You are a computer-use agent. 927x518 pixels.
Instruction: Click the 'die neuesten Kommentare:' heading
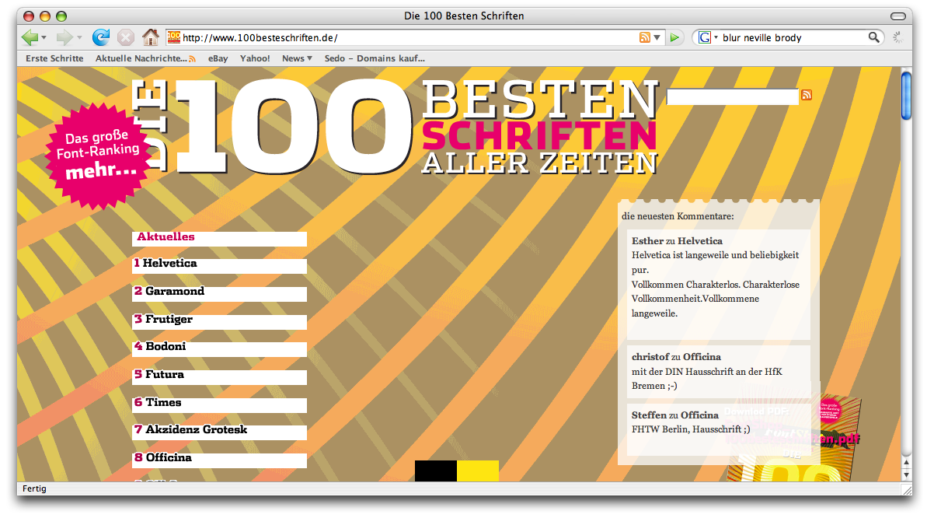(678, 216)
